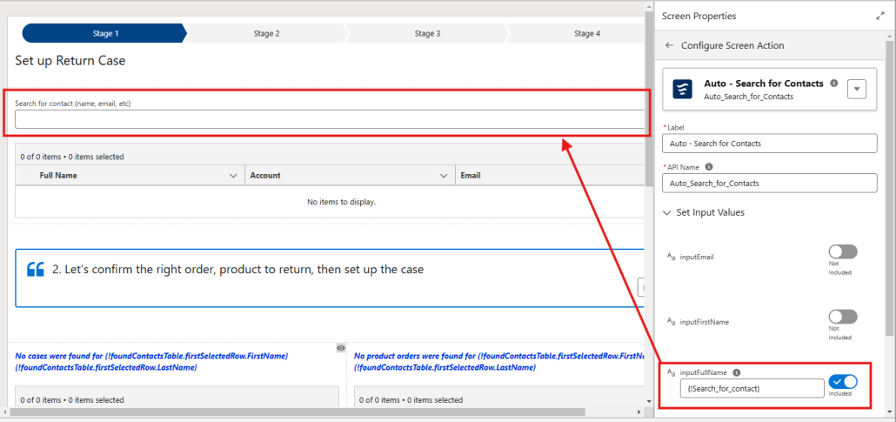Enable the inputFirstName toggle
This screenshot has width=896, height=422.
(x=842, y=317)
